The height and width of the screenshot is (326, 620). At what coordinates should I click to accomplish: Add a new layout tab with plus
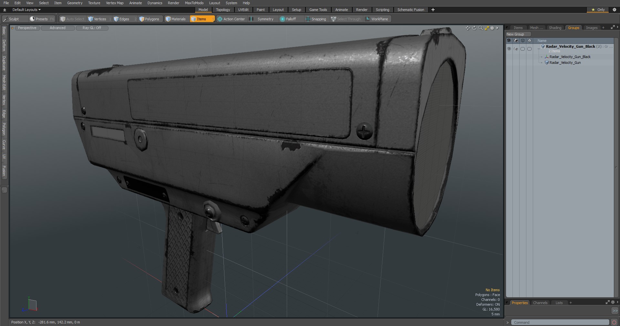(x=433, y=10)
